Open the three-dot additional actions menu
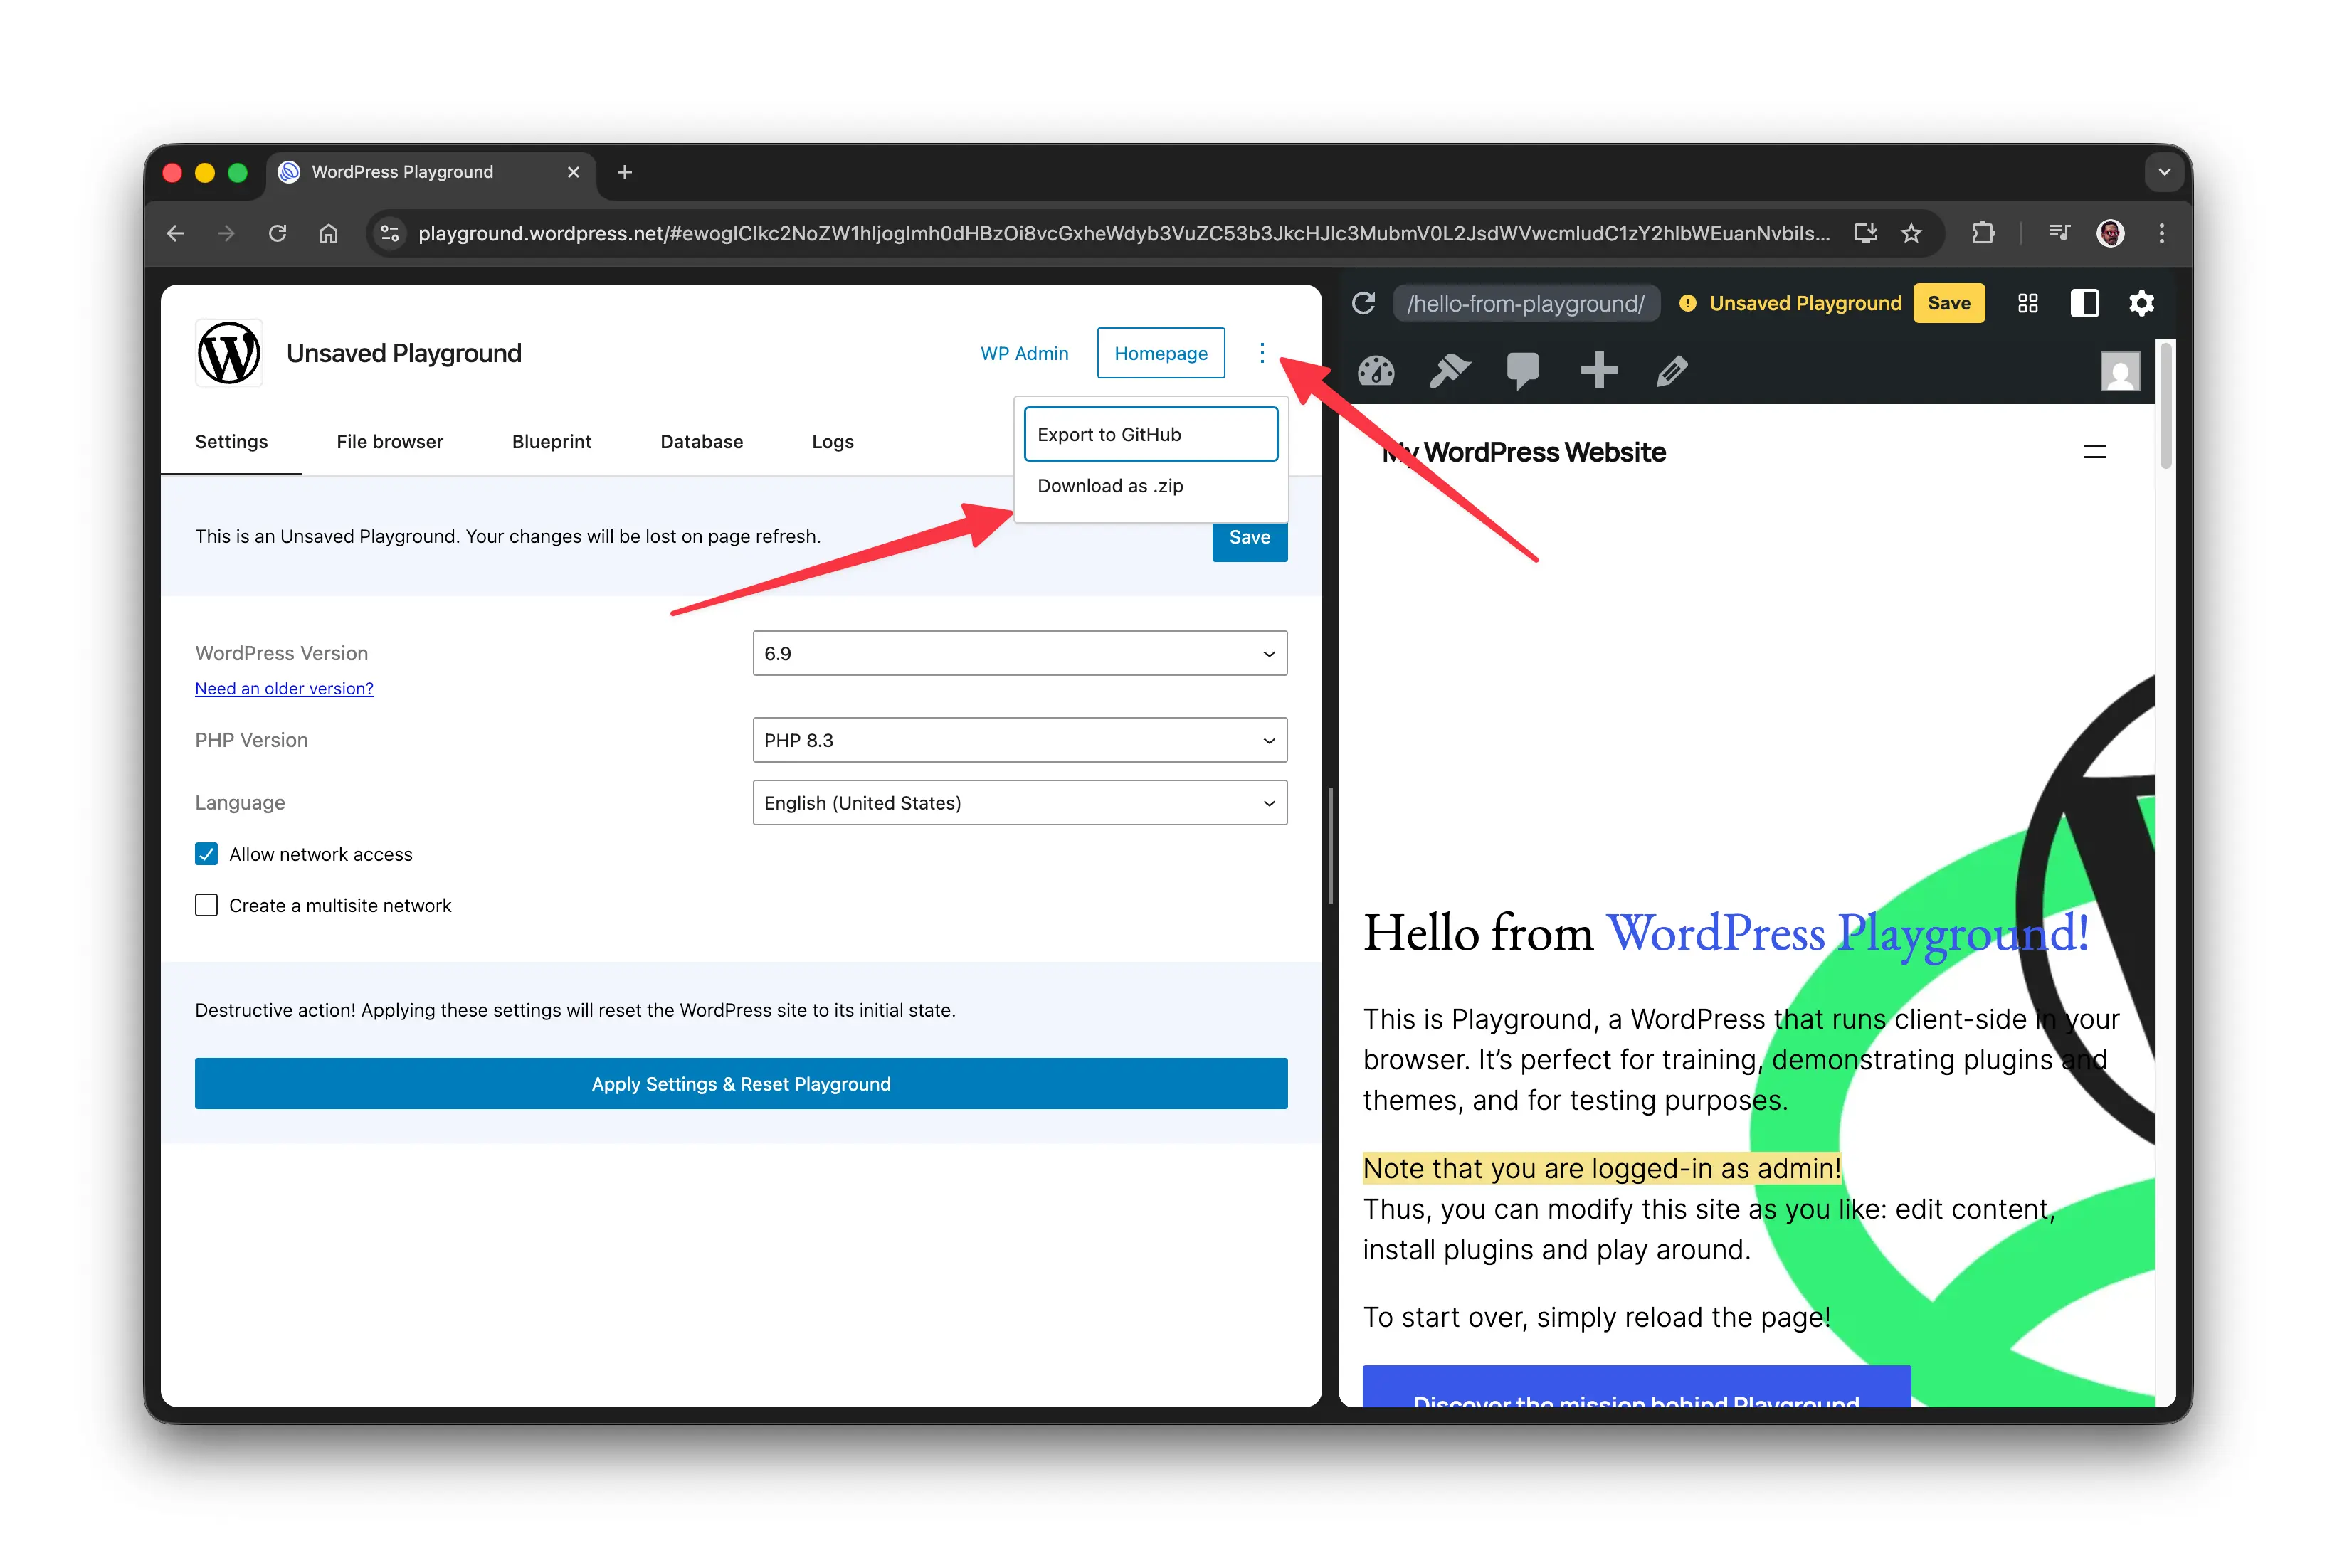Viewport: 2337px width, 1568px height. (1261, 353)
